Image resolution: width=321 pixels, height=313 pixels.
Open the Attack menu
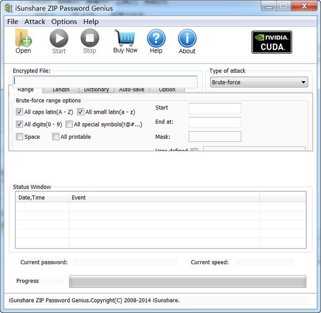click(35, 21)
